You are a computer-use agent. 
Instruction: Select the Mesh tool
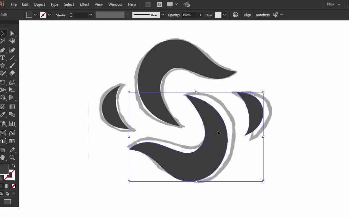(3, 107)
